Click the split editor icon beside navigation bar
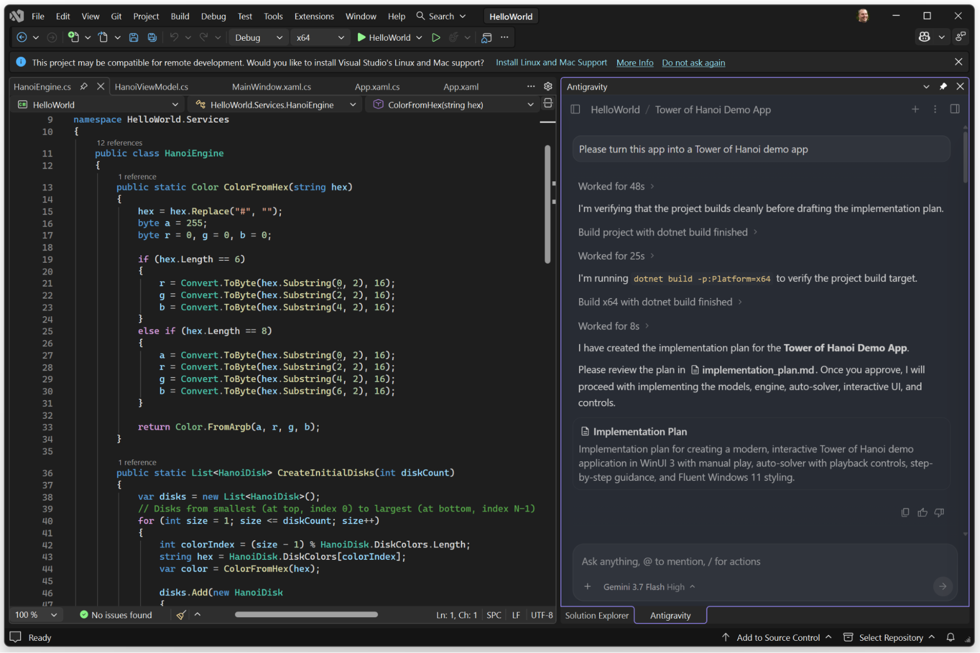The width and height of the screenshot is (980, 653). [548, 103]
